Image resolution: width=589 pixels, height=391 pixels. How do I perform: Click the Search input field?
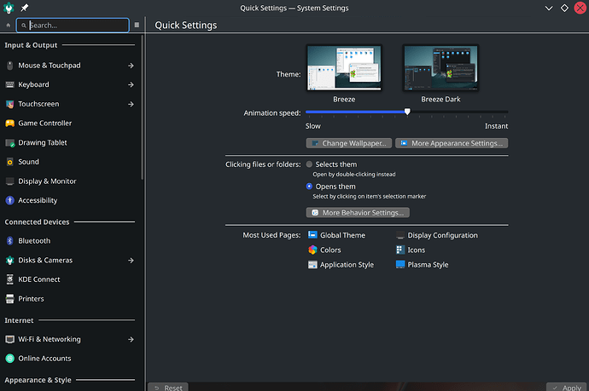(x=73, y=25)
